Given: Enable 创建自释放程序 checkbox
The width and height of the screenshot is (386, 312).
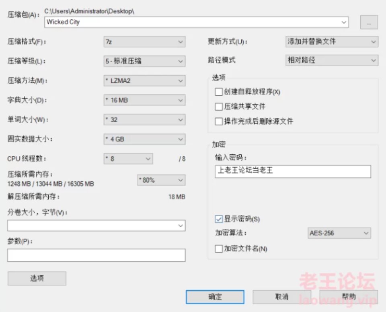Looking at the screenshot, I should click(219, 92).
